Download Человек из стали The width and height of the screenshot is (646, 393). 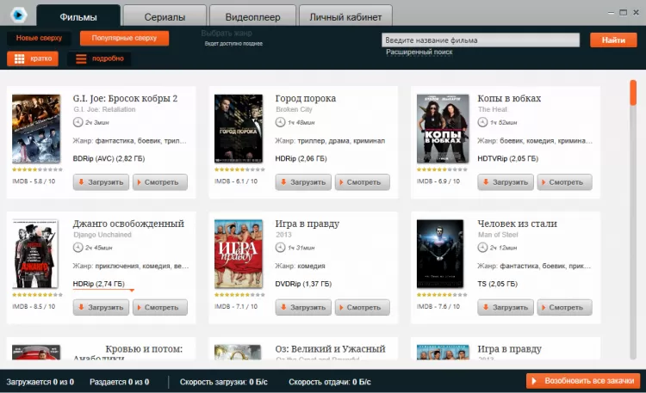pyautogui.click(x=506, y=307)
